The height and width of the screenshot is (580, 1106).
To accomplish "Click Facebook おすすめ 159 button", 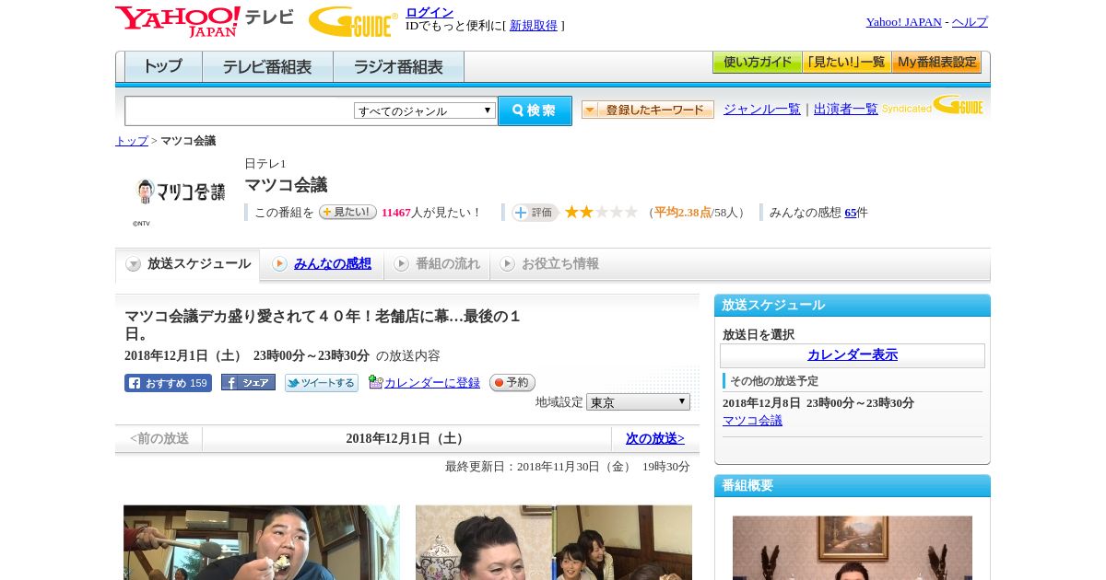I will click(168, 383).
